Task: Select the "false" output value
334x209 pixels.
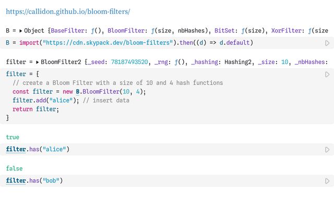Action: tap(14, 169)
